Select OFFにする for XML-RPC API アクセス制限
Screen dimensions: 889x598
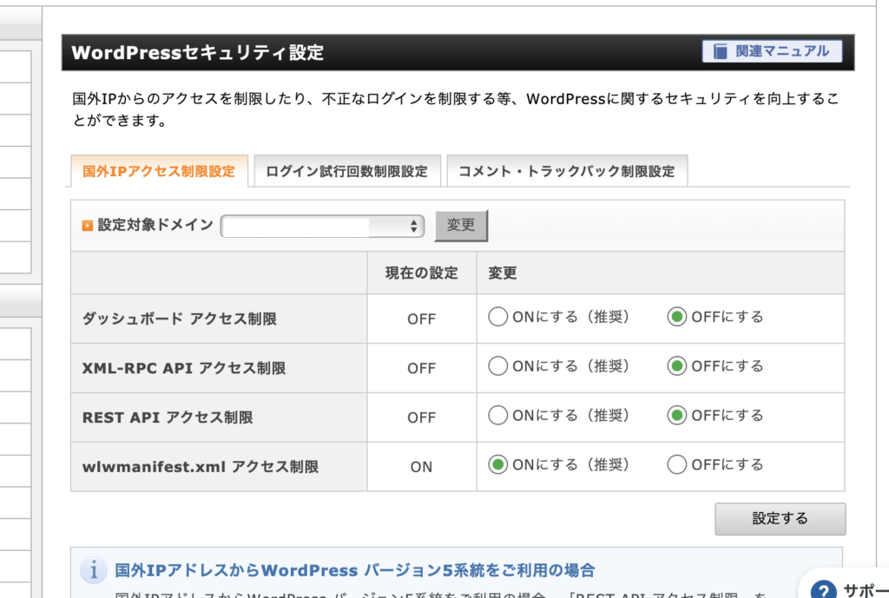click(676, 366)
